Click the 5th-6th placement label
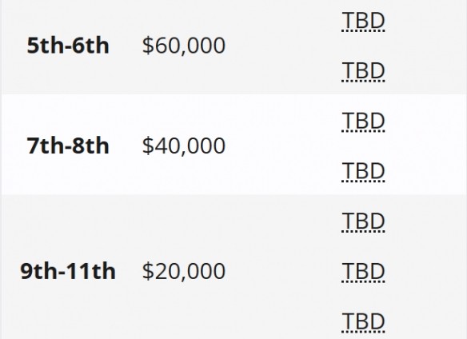This screenshot has width=467, height=339. click(x=68, y=46)
